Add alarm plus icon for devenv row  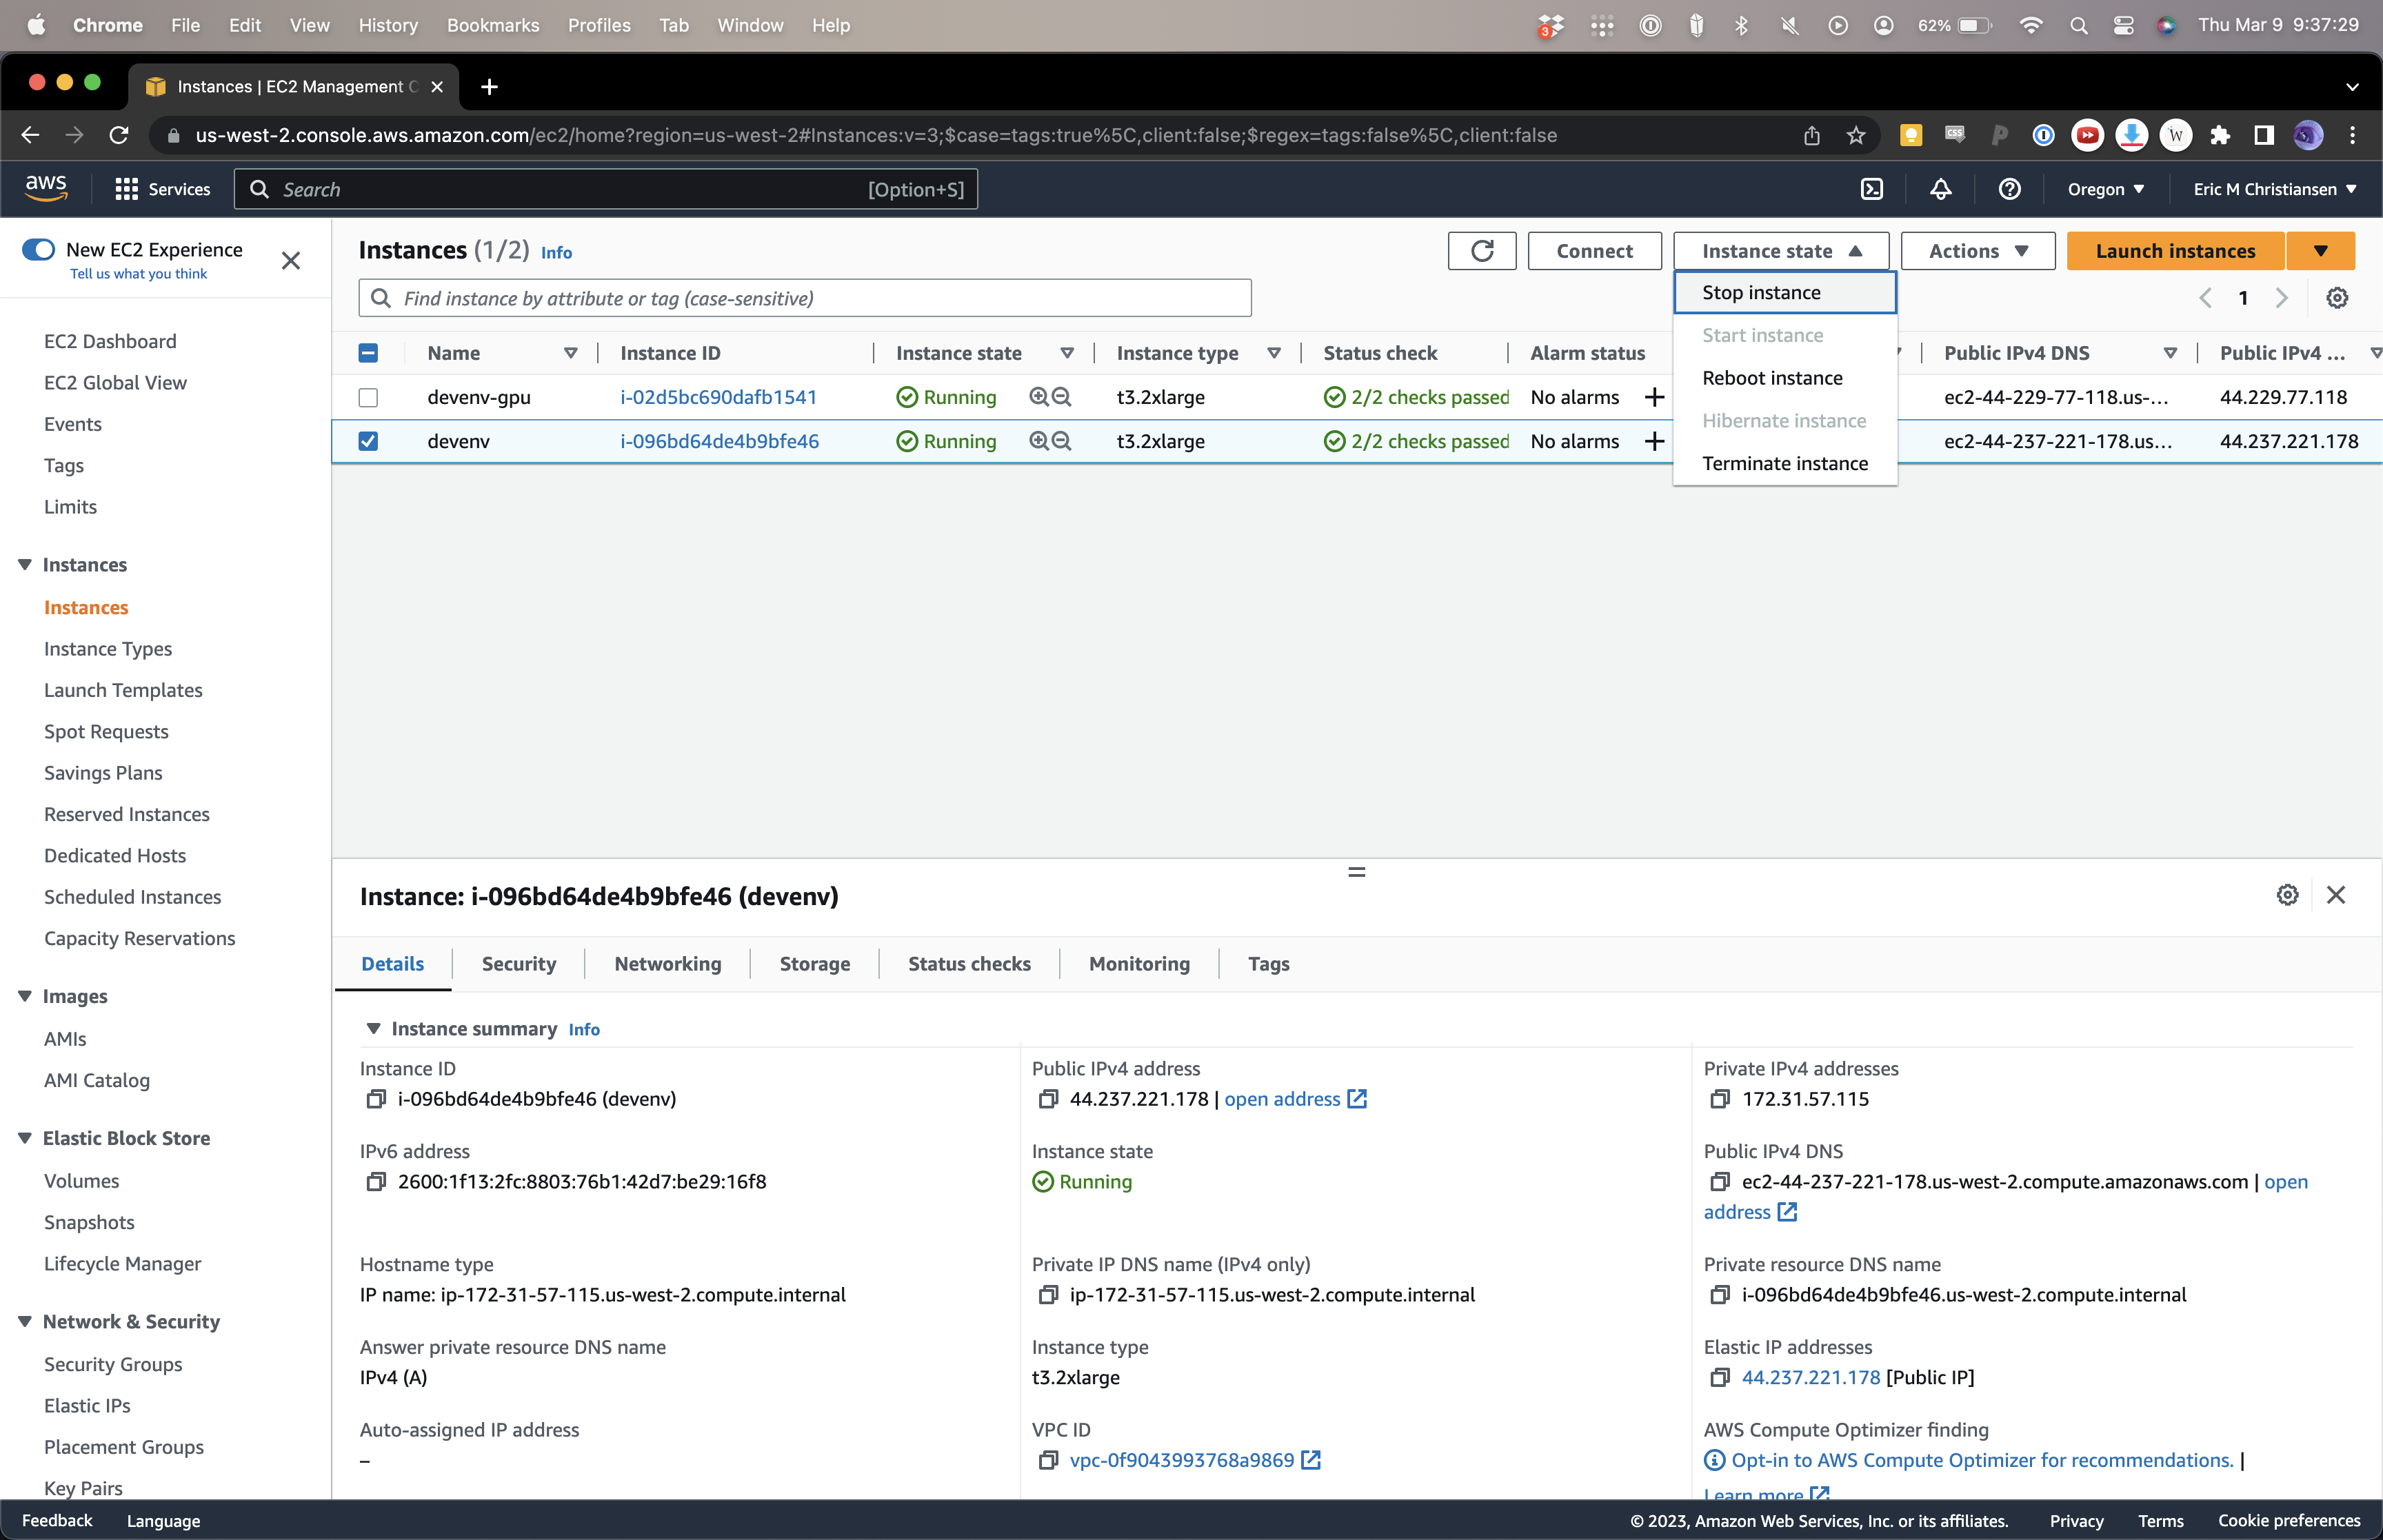(1654, 441)
